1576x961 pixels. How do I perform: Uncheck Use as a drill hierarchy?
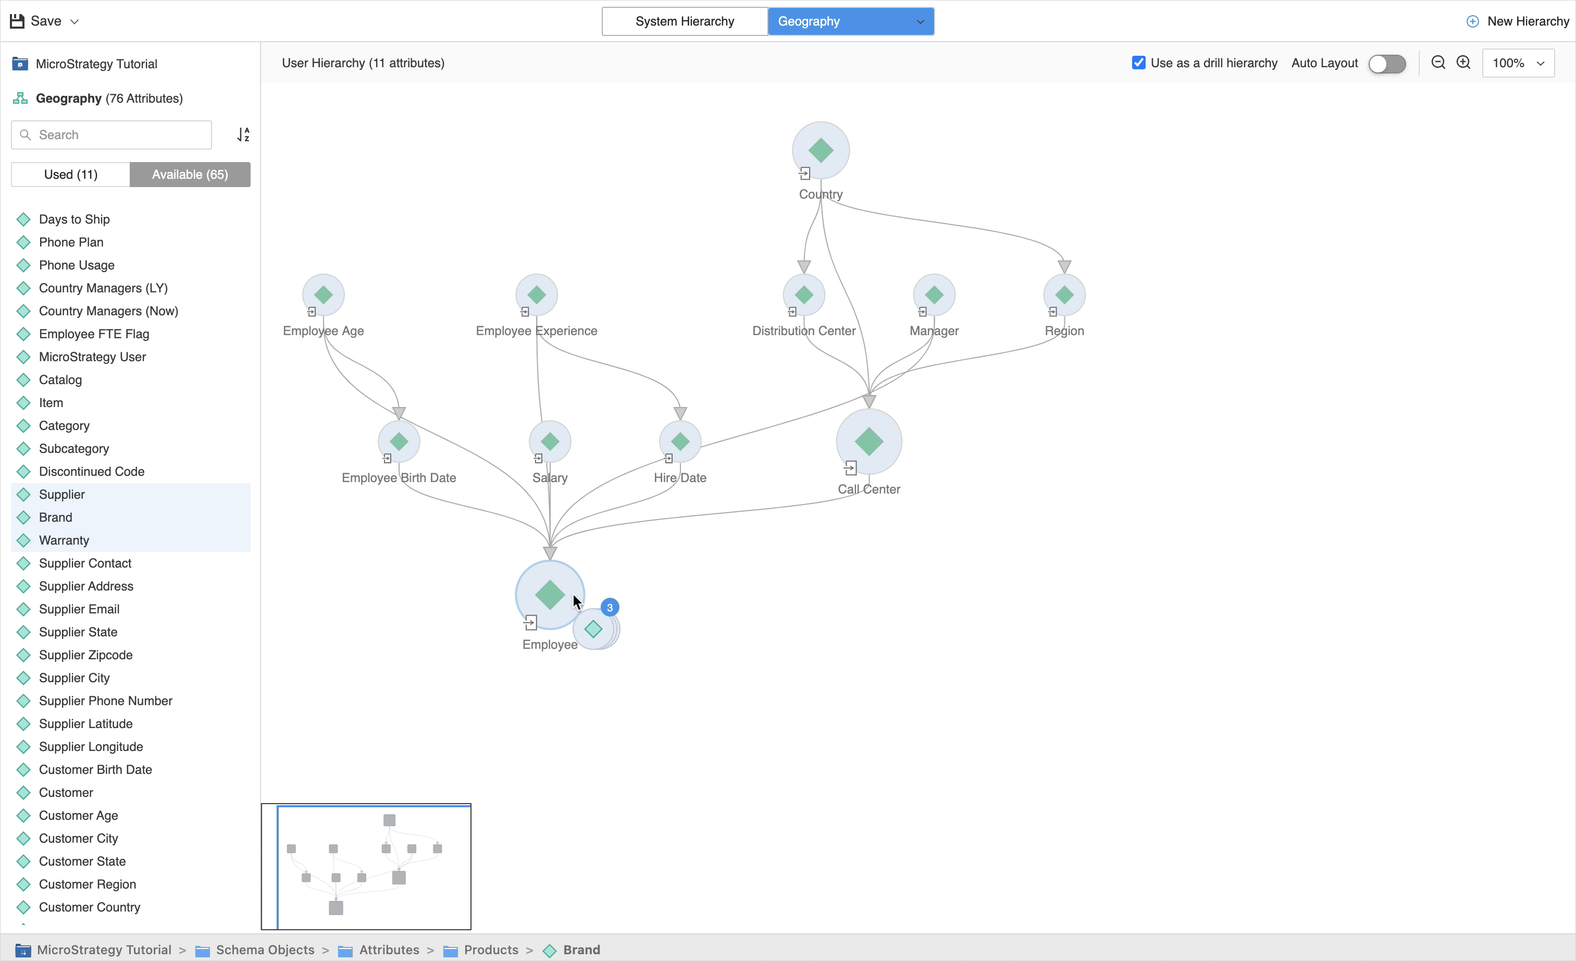pos(1138,63)
